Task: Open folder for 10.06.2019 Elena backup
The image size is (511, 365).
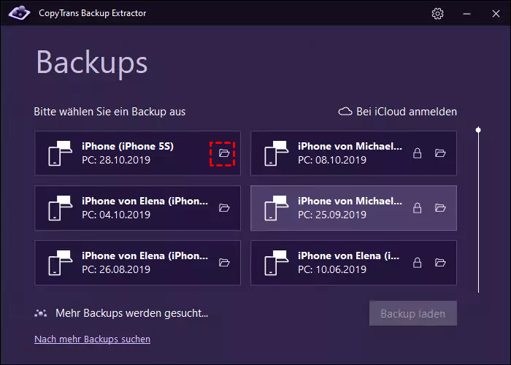Action: [440, 263]
